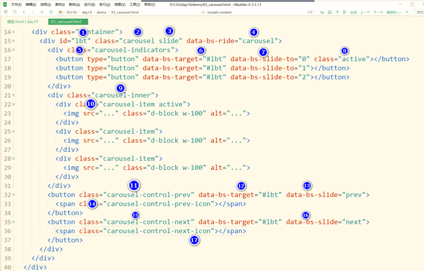Collapse the code fold at line 25

[x=13, y=132]
